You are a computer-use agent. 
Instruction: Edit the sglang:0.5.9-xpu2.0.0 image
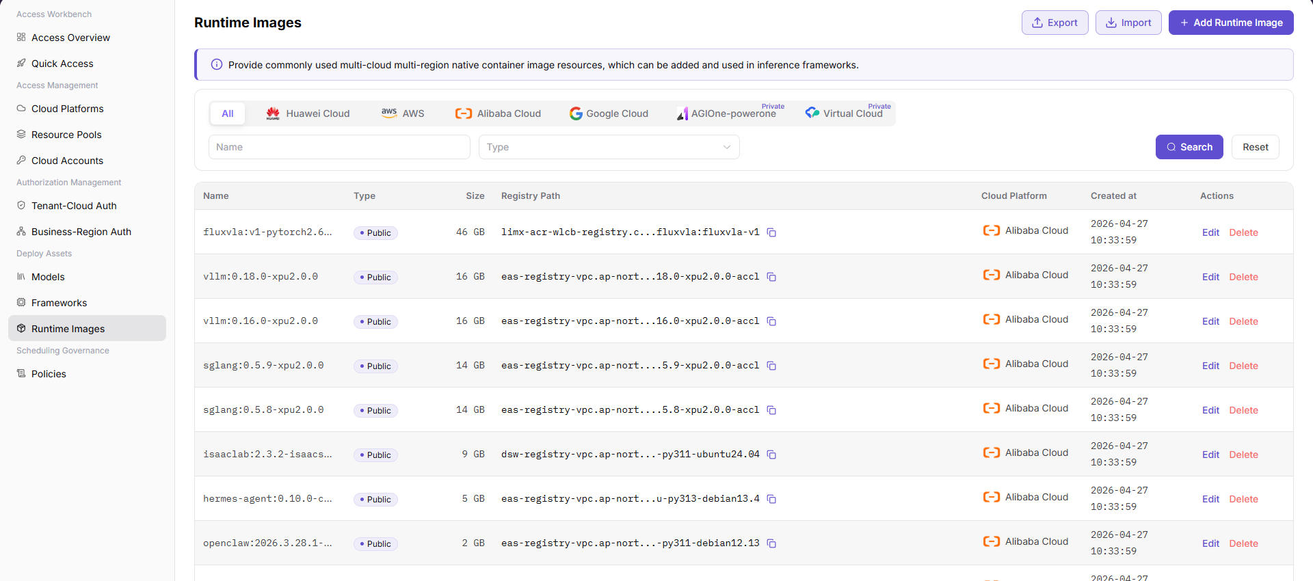tap(1210, 366)
